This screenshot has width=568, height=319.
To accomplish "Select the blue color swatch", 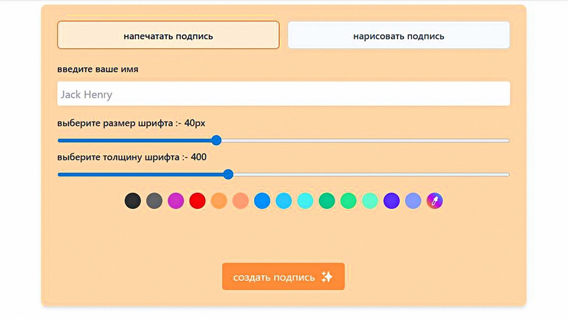I will (262, 200).
